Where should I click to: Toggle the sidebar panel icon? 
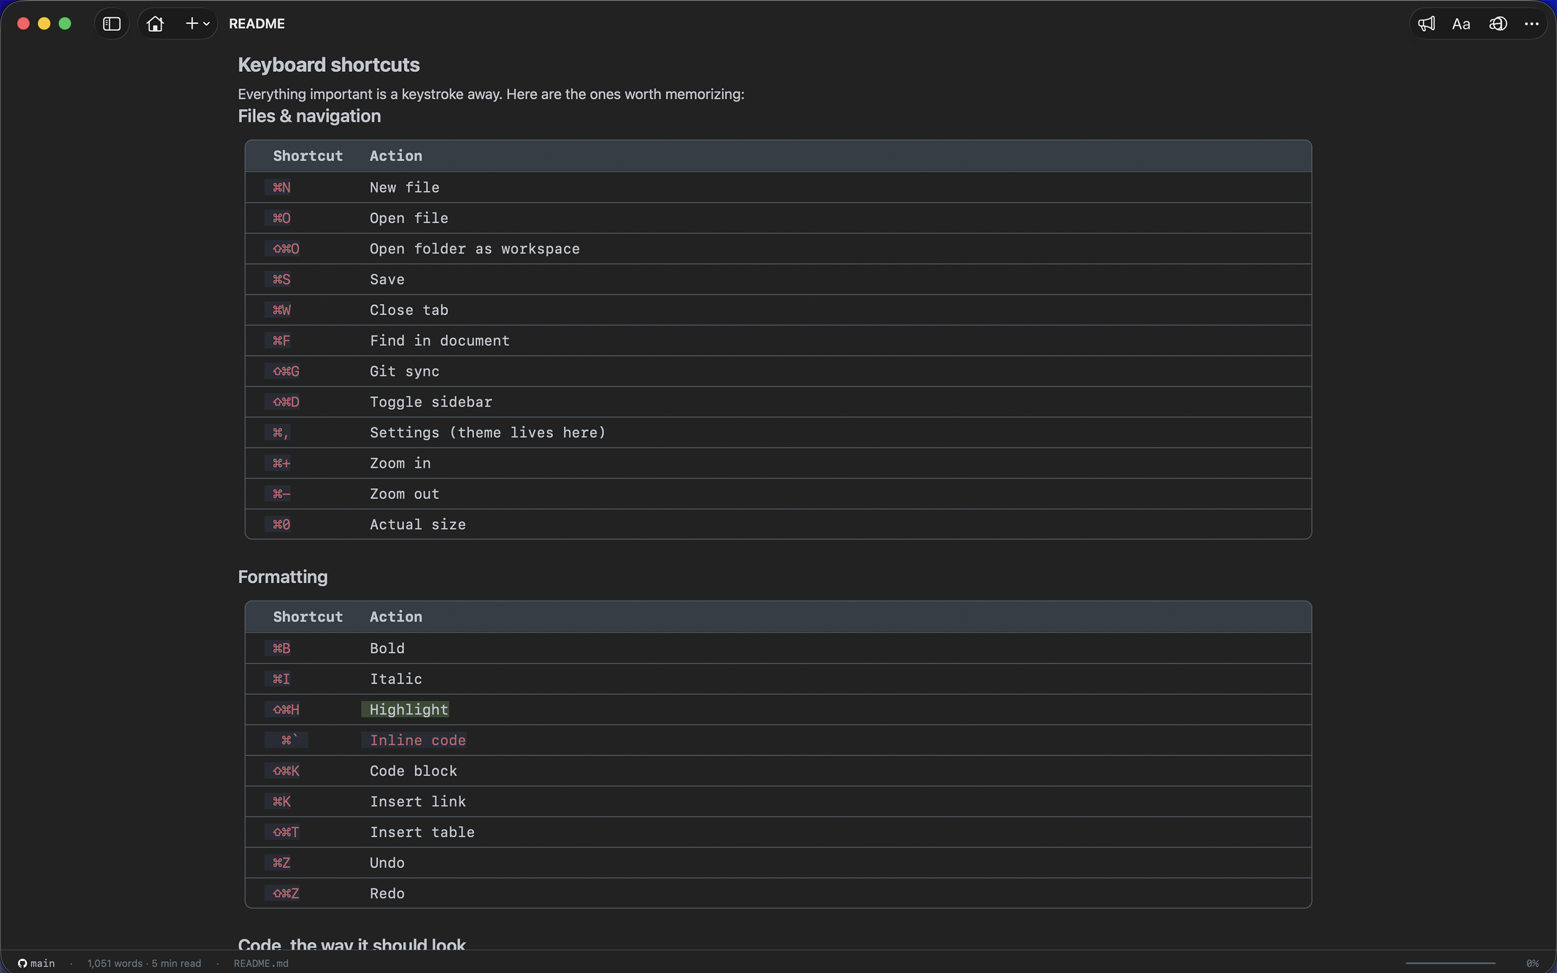(x=112, y=24)
